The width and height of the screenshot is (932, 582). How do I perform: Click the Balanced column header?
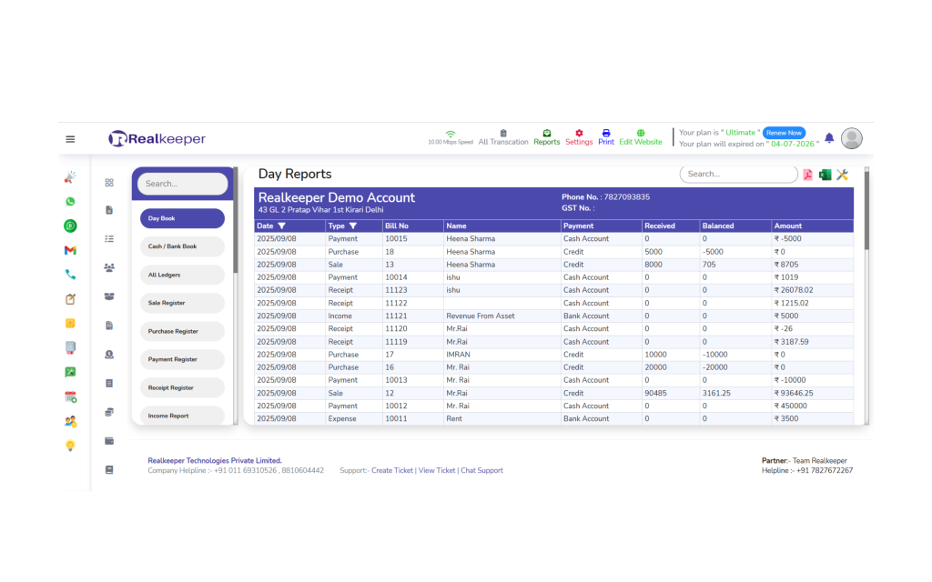pyautogui.click(x=734, y=226)
